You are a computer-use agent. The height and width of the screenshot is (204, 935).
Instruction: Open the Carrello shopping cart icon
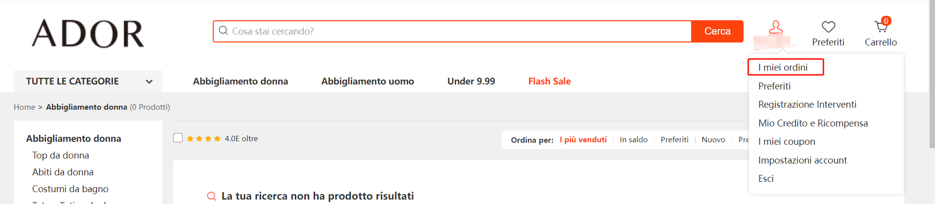click(881, 27)
